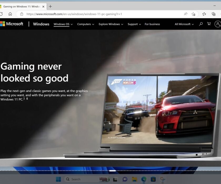The width and height of the screenshot is (221, 184).
Task: Open the Windows Start menu
Action: [x=58, y=179]
